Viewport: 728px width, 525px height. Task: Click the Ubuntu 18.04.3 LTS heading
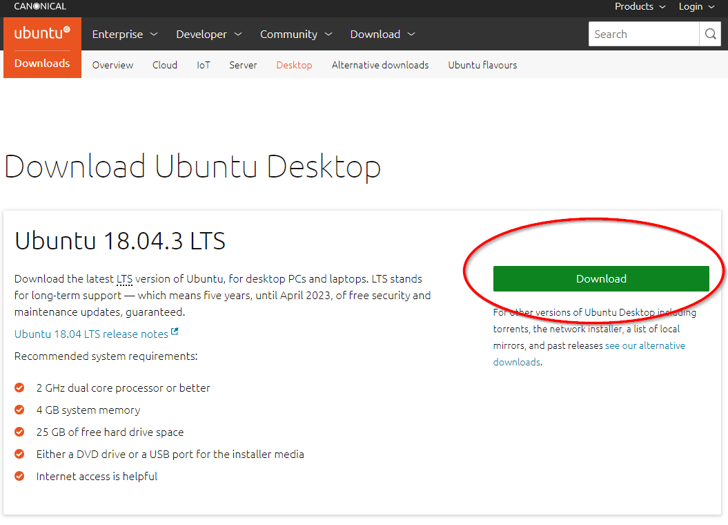[x=120, y=240]
